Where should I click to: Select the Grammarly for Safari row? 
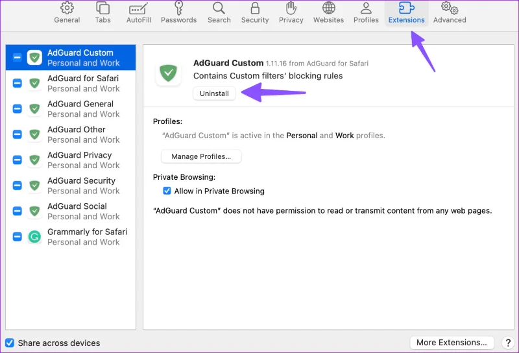pyautogui.click(x=71, y=236)
